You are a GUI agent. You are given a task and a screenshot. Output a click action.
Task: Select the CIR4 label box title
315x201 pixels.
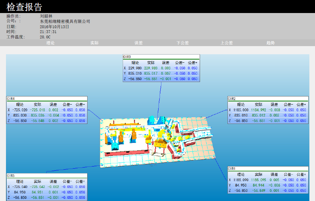point(11,99)
